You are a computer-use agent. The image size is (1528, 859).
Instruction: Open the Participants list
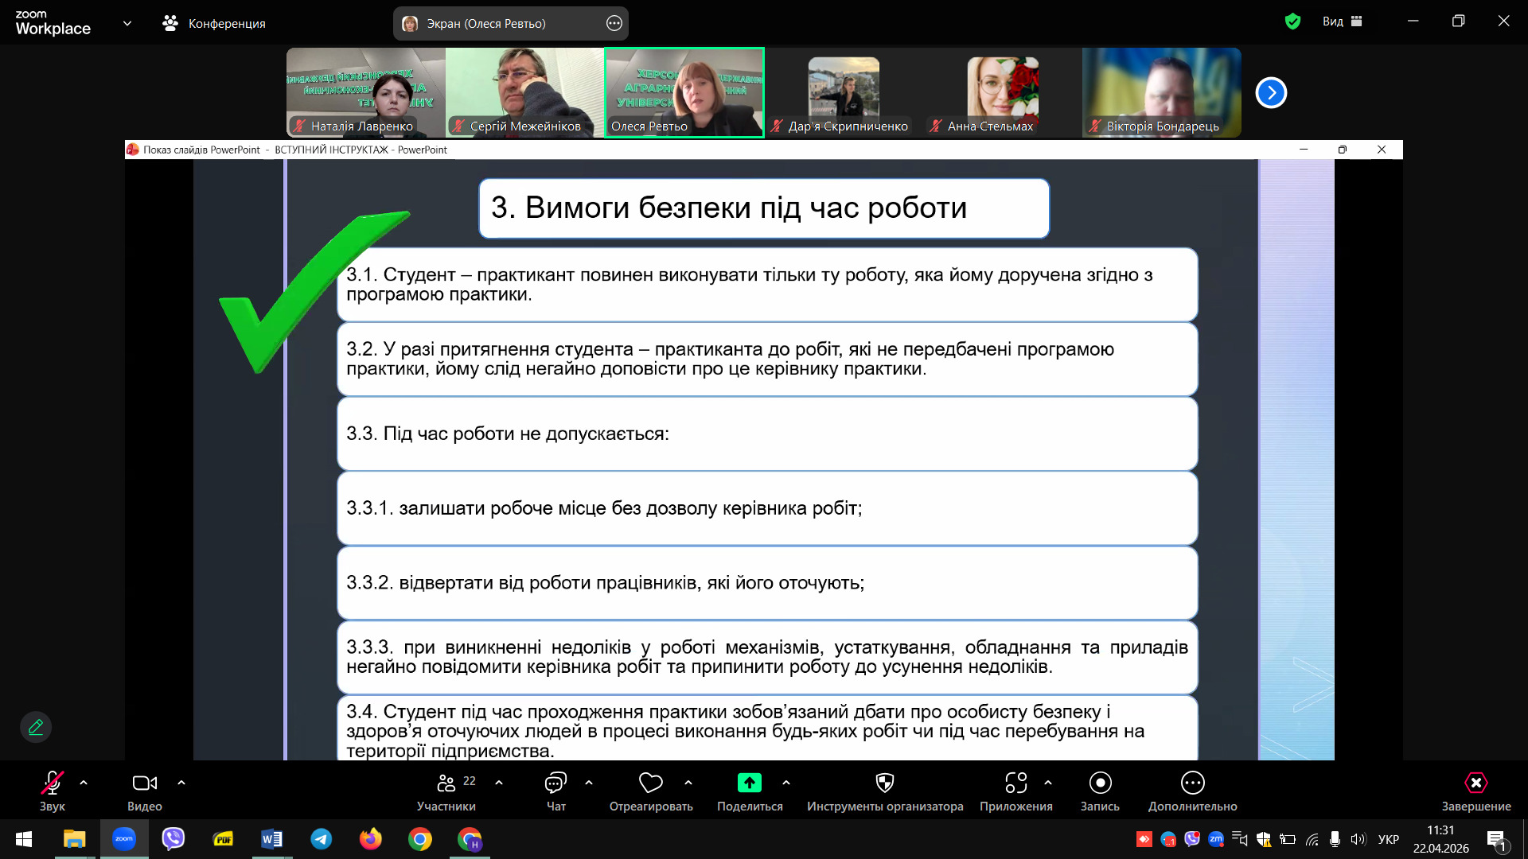[446, 783]
